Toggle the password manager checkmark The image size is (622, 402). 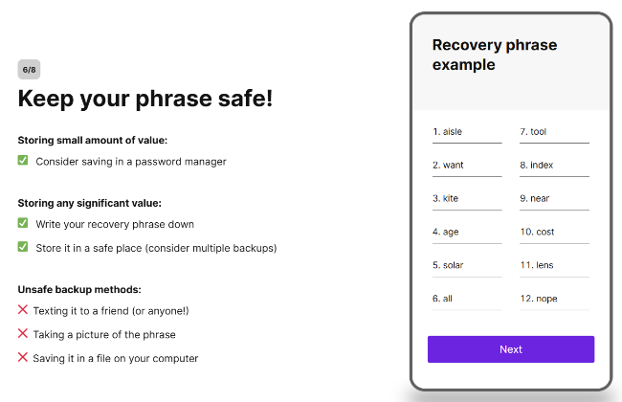tap(23, 161)
